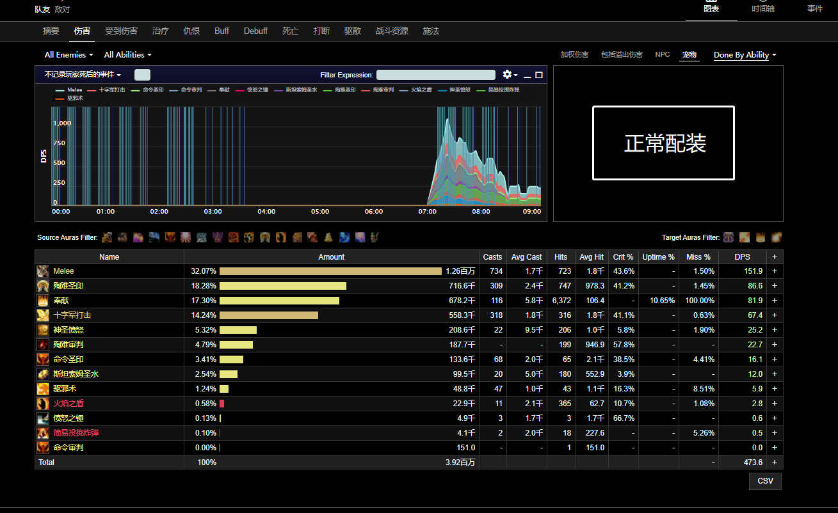
Task: Switch to the 摘要 tab
Action: 51,31
